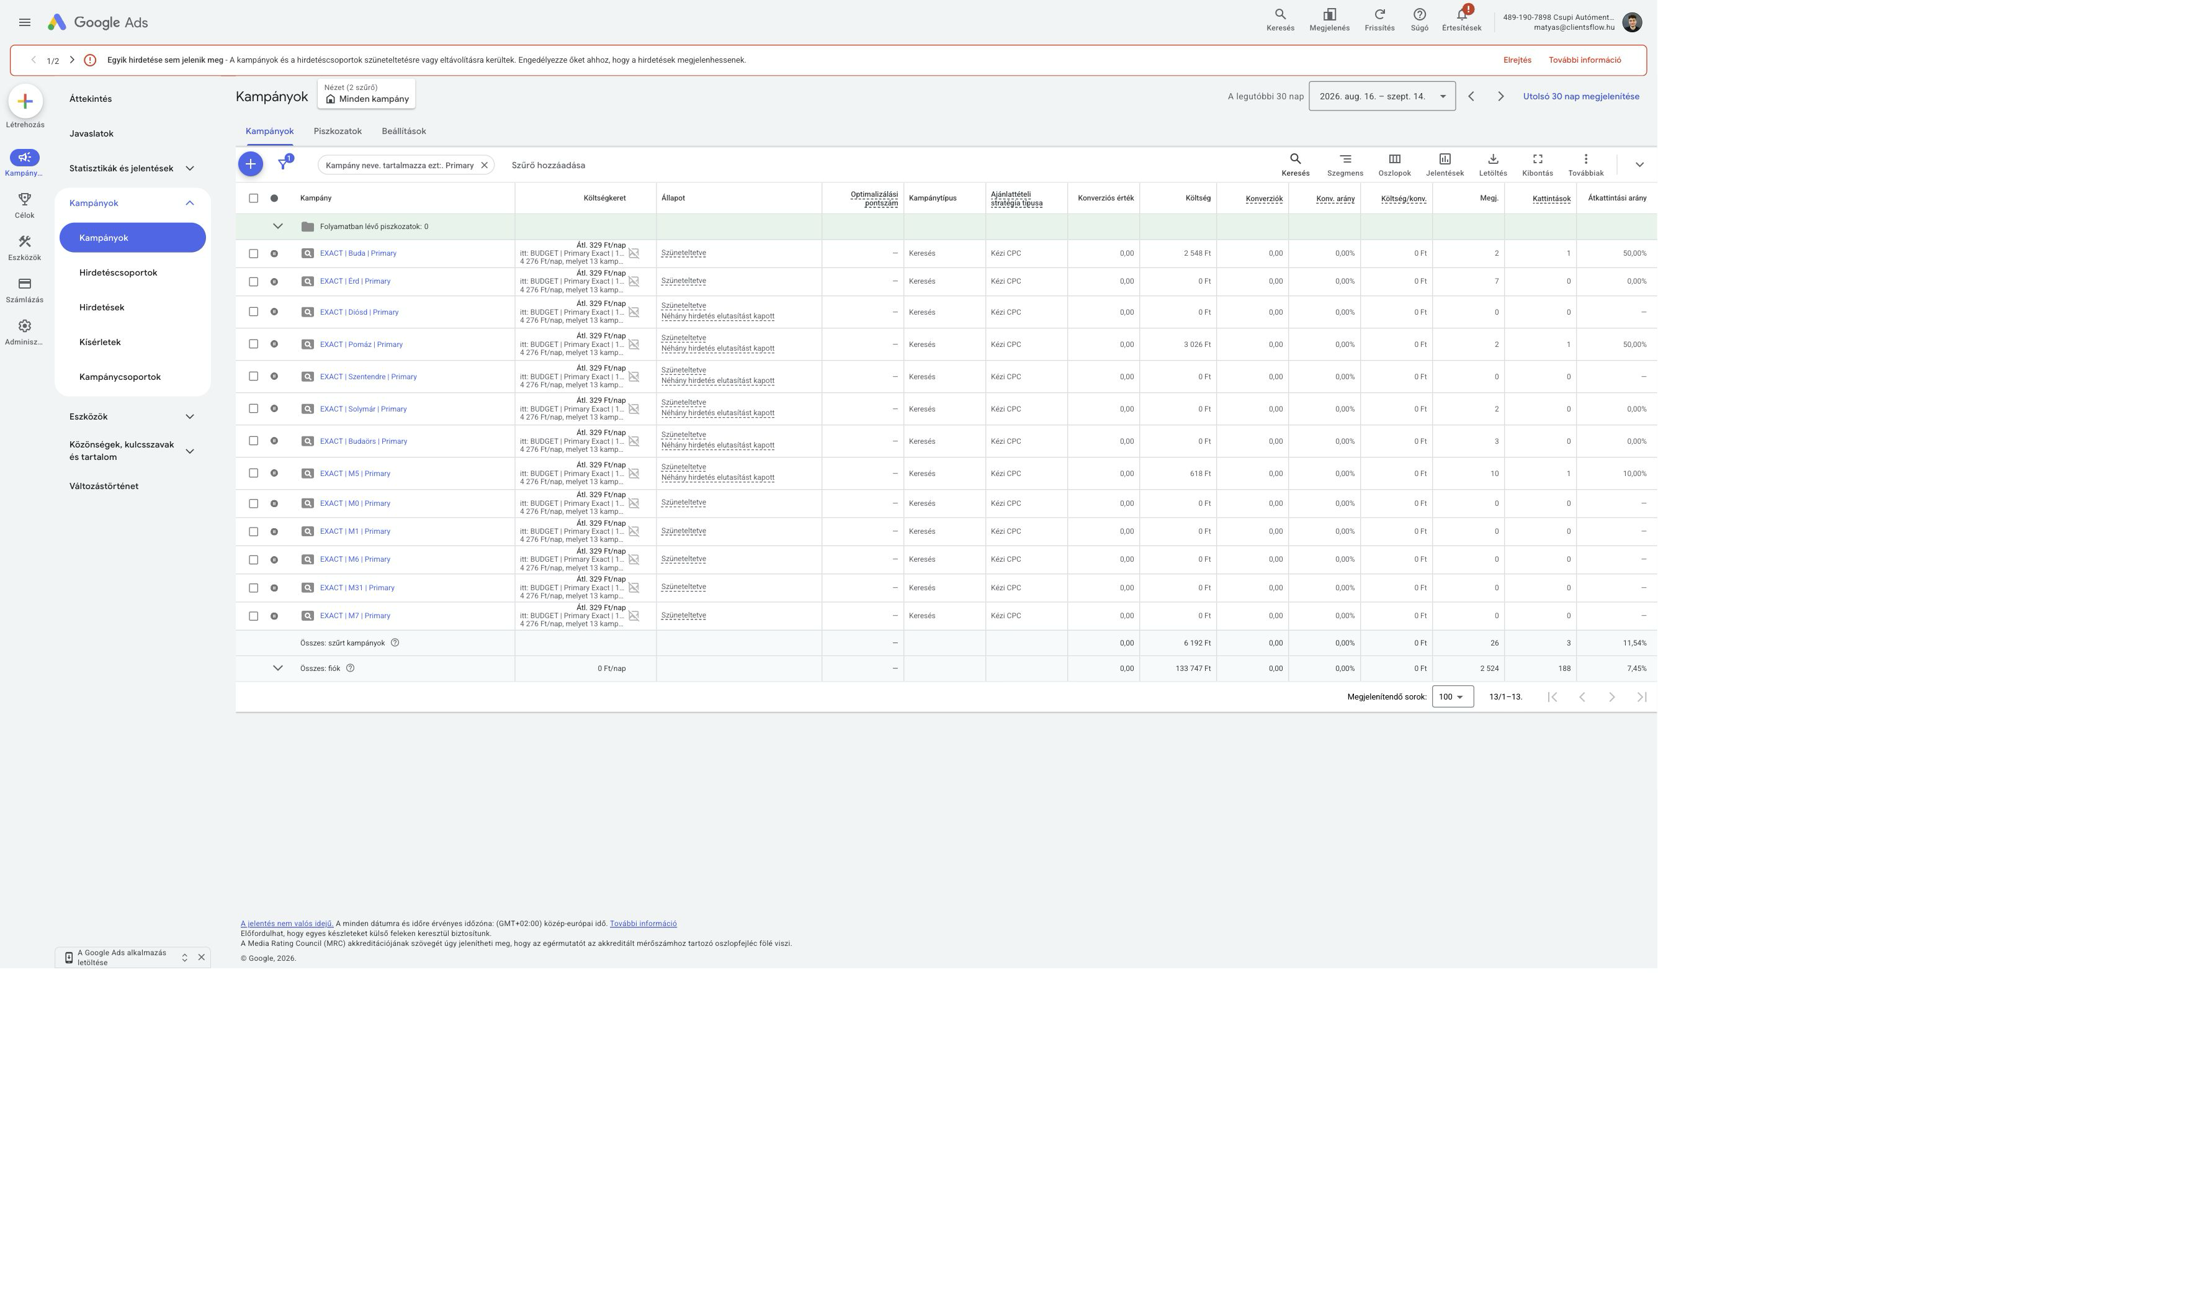Toggle the select-all campaigns checkbox
Image resolution: width=2209 pixels, height=1291 pixels.
coord(253,198)
